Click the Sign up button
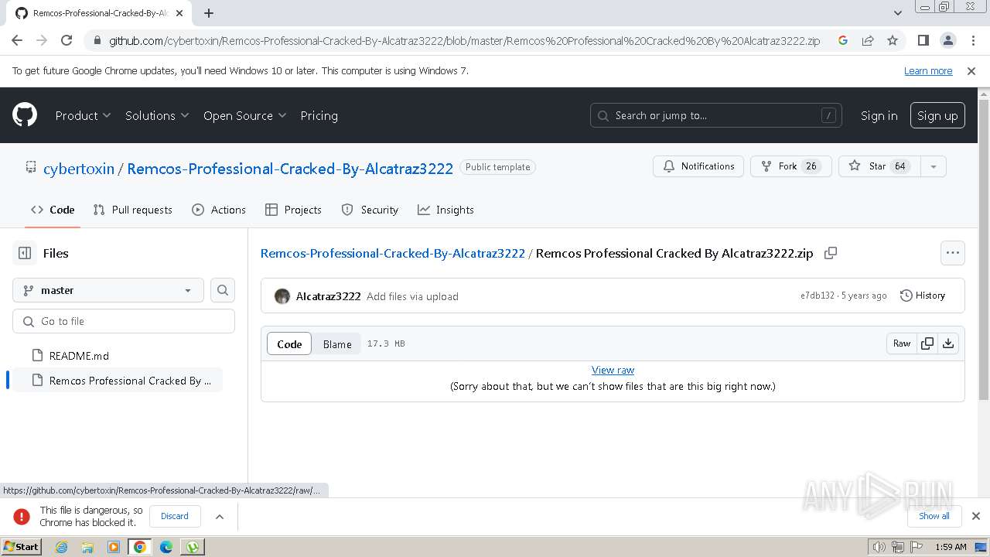The image size is (990, 557). click(937, 115)
